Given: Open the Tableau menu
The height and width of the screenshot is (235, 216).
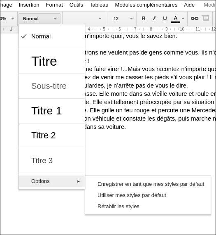Looking at the screenshot, I should pos(99,5).
